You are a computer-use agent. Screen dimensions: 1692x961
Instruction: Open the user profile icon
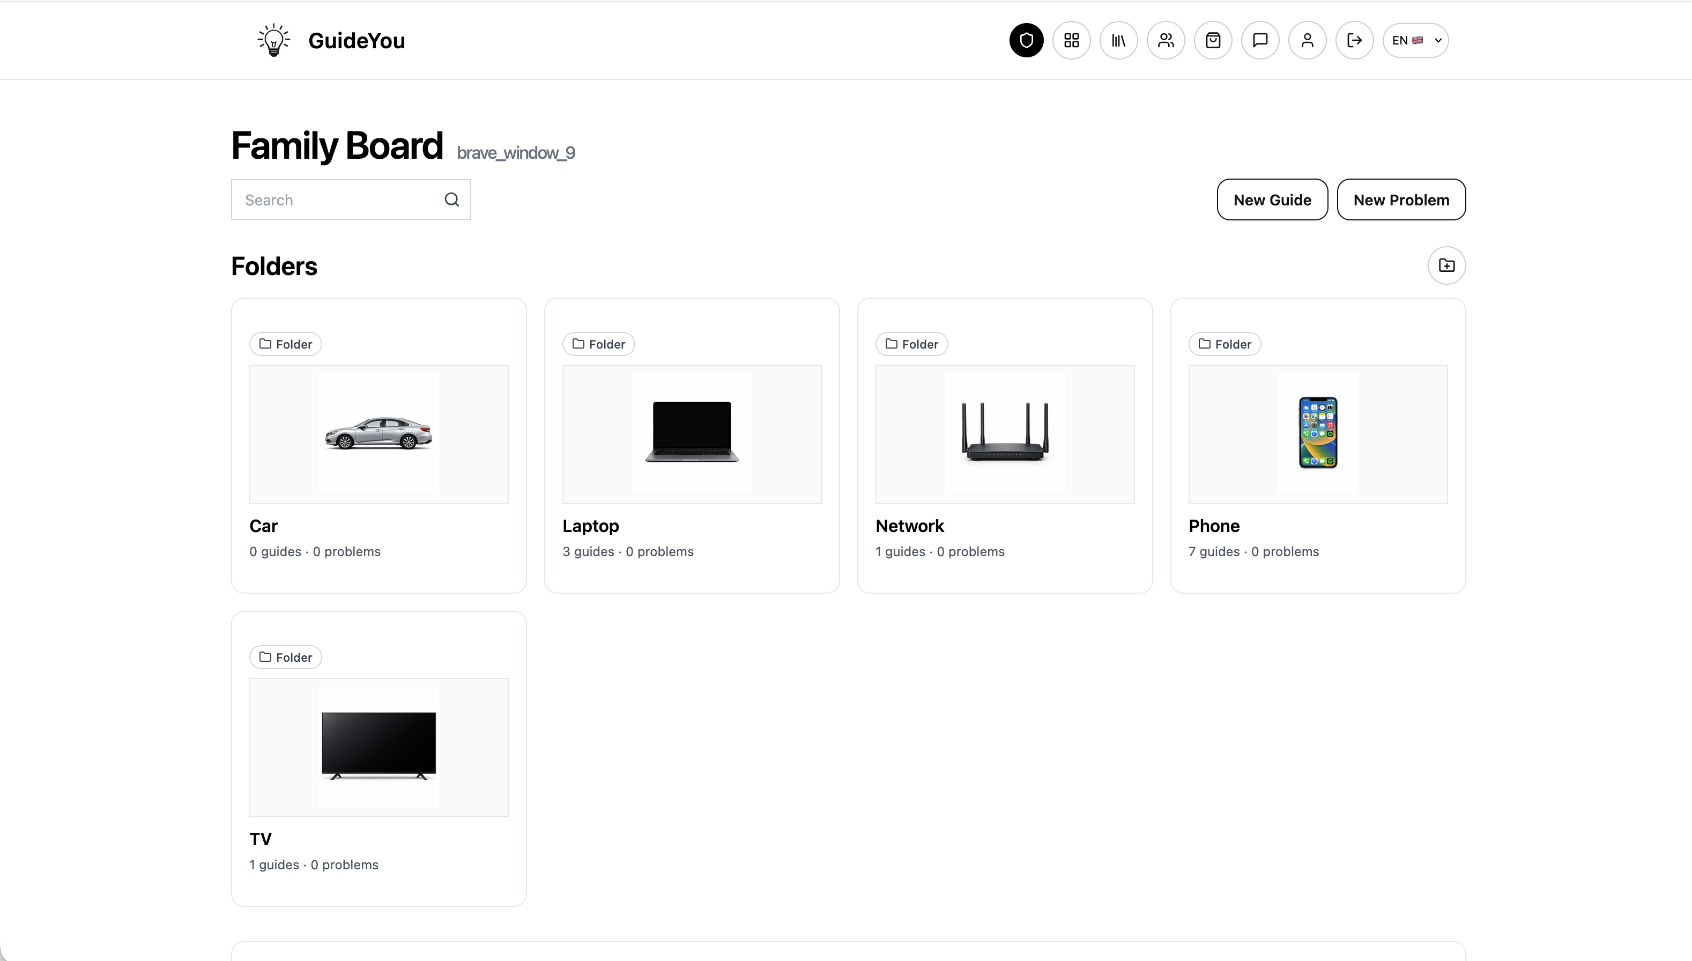1308,40
